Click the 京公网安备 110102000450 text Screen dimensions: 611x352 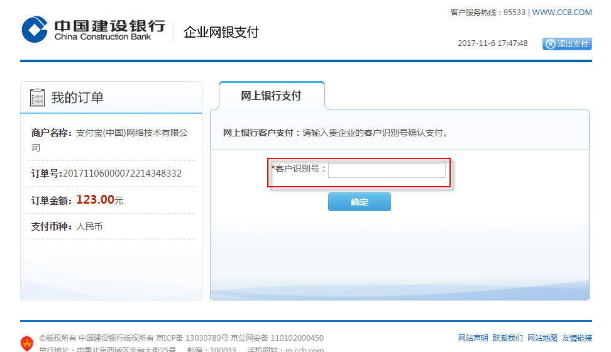coord(277,338)
